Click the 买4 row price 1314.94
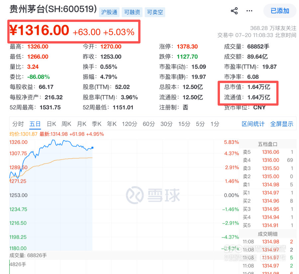The width and height of the screenshot is (299, 274). (x=270, y=217)
